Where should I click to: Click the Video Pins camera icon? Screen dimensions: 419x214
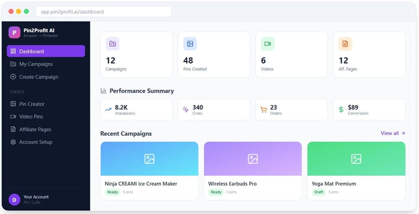tap(13, 117)
